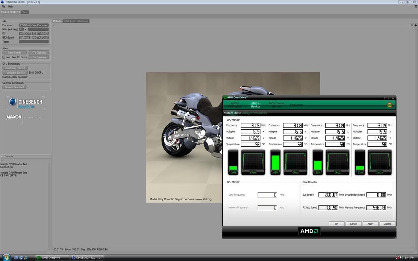Click the Tester name input field
Image resolution: width=418 pixels, height=261 pixels.
(x=34, y=42)
